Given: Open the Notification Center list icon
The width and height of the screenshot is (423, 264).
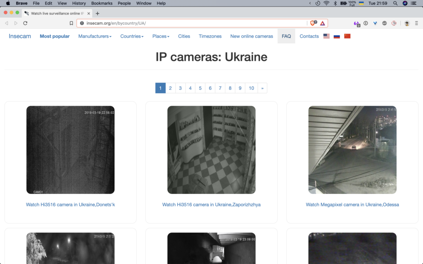Looking at the screenshot, I should click(x=413, y=3).
